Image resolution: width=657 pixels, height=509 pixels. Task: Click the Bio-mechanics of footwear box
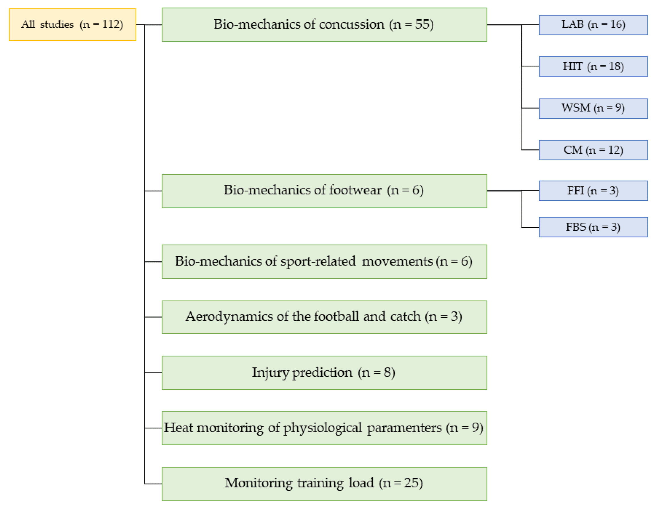point(324,191)
